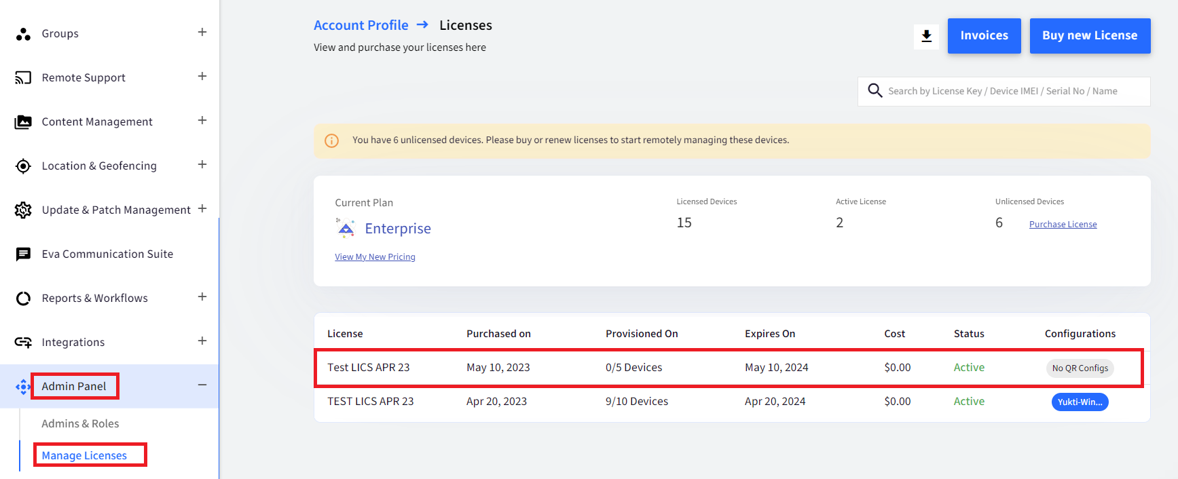Open the View My New Pricing link

(x=375, y=257)
